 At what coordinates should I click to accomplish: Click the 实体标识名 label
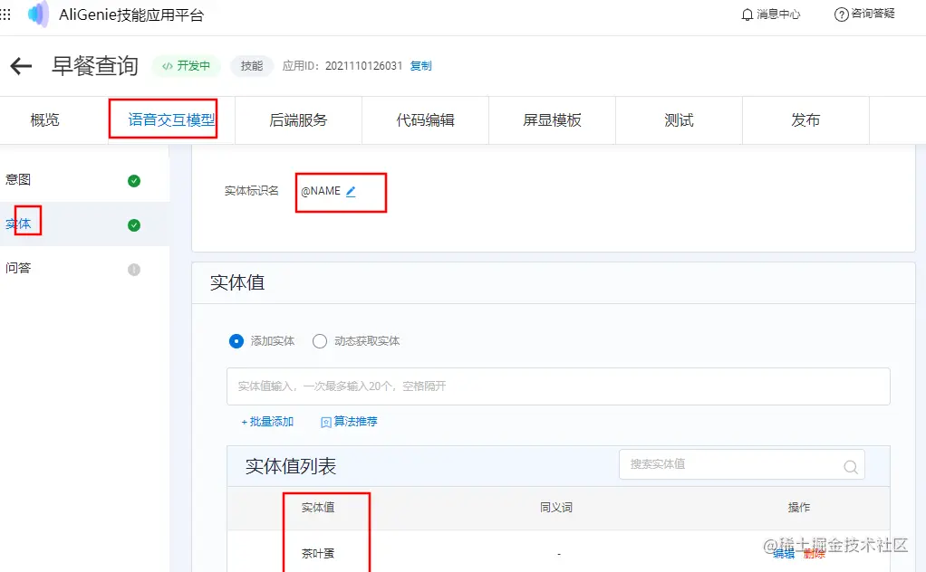pyautogui.click(x=252, y=191)
